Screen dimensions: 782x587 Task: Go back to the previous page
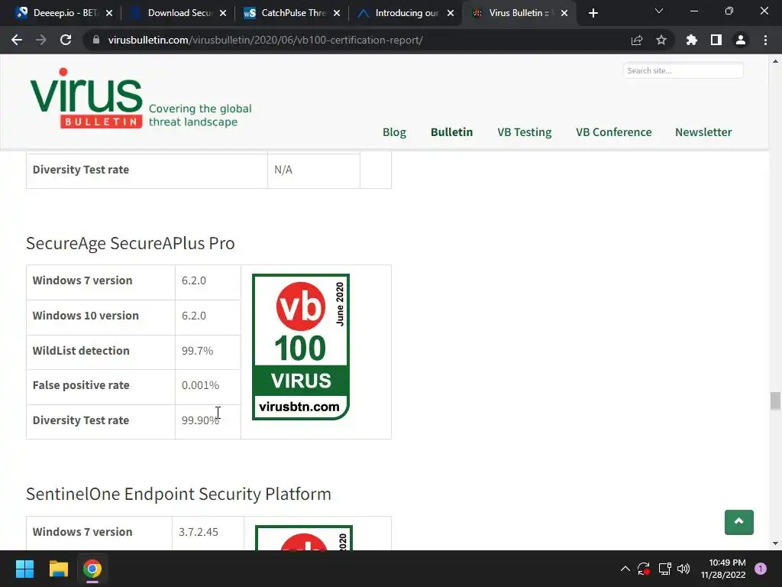tap(17, 40)
